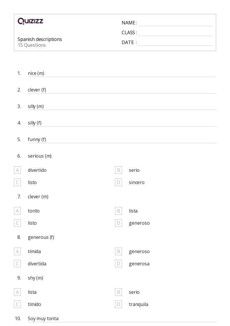Click the NAME input line
This screenshot has height=326, width=230.
[175, 23]
